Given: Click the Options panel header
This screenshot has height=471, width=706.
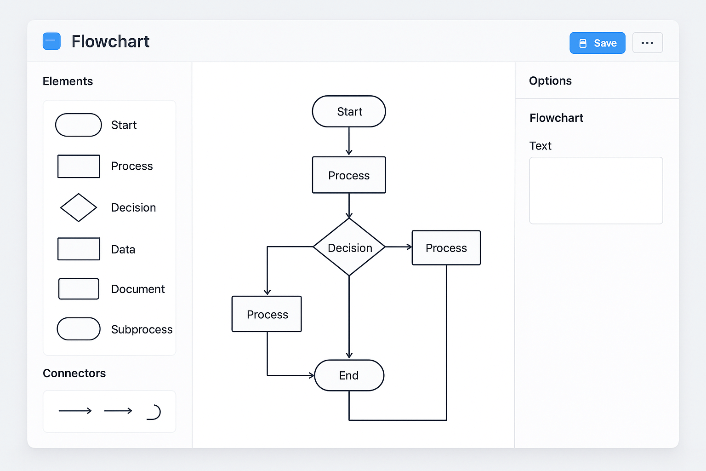Looking at the screenshot, I should click(x=550, y=81).
